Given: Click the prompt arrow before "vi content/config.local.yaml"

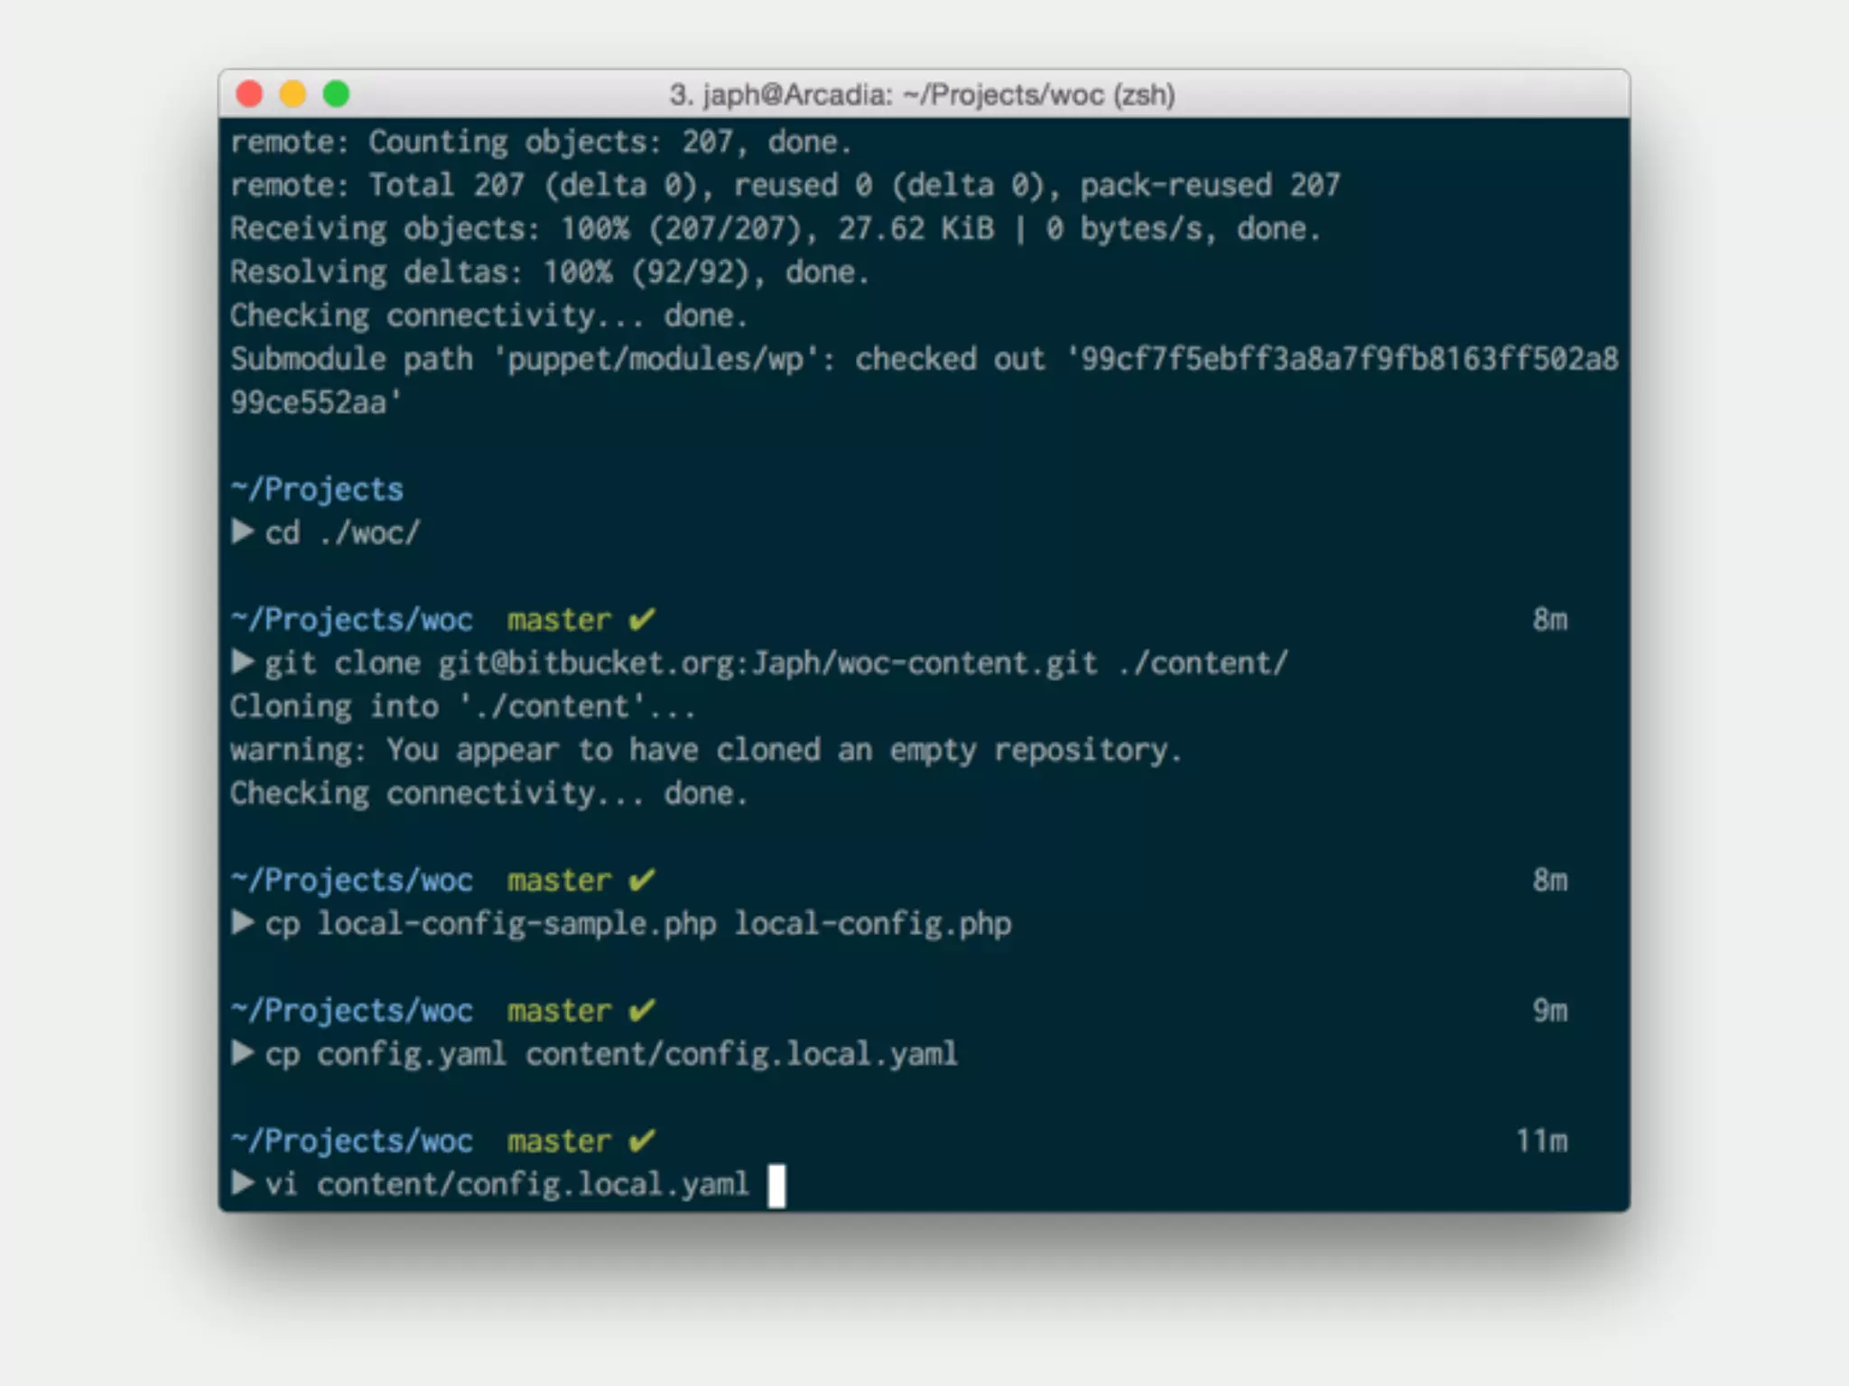Looking at the screenshot, I should pos(242,1183).
